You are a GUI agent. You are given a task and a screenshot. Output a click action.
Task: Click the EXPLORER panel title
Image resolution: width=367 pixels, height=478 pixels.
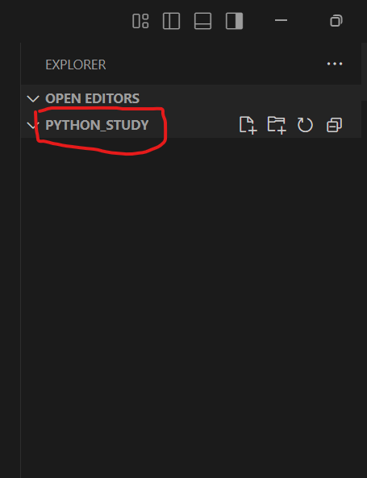(x=76, y=64)
